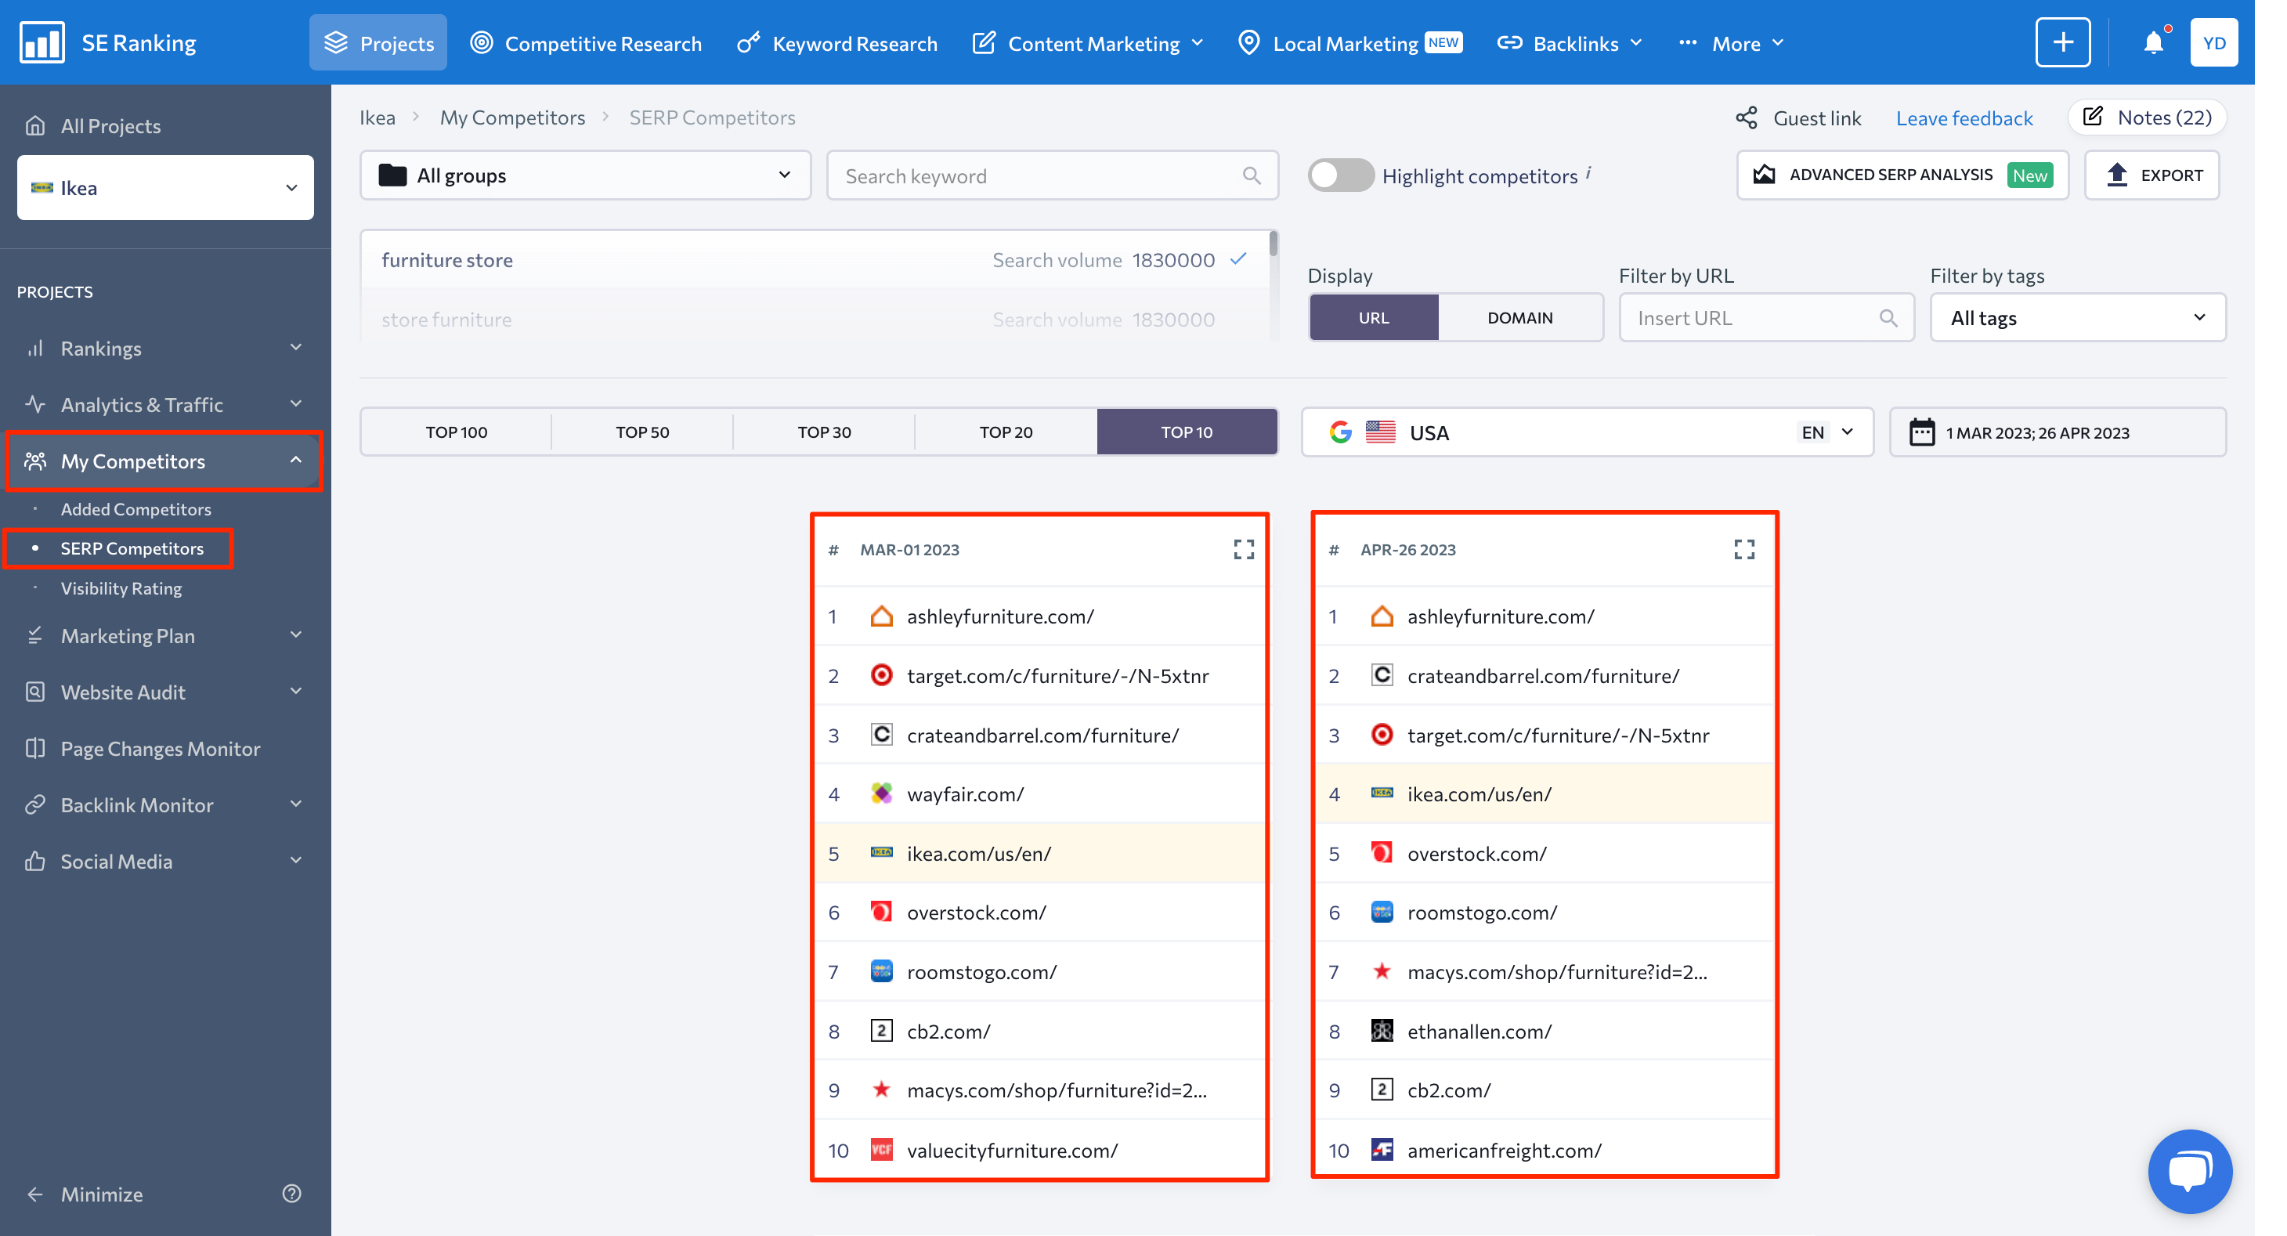Click the calendar icon in date range
This screenshot has width=2287, height=1236.
point(1921,432)
